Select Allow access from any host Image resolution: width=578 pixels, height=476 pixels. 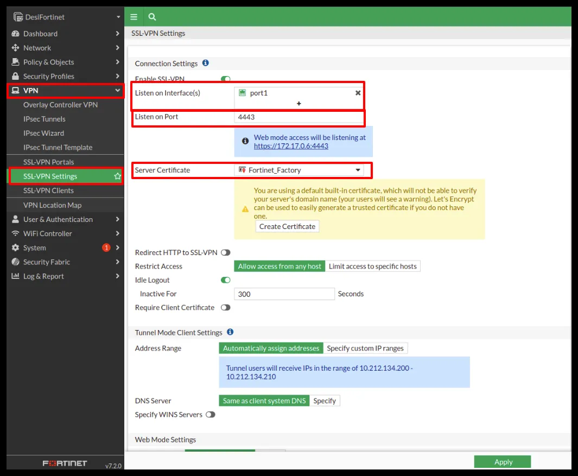pyautogui.click(x=280, y=266)
